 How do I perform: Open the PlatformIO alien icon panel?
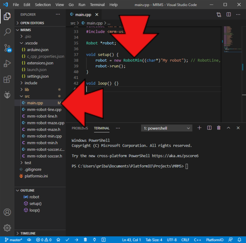(x=7, y=95)
